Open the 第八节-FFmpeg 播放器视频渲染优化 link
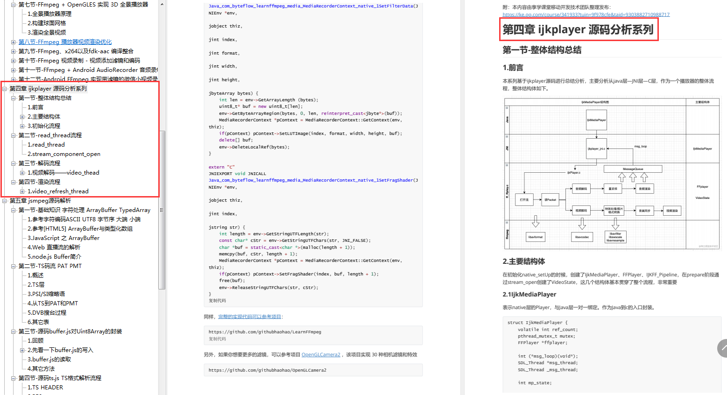Viewport: 727px width, 395px height. [65, 42]
